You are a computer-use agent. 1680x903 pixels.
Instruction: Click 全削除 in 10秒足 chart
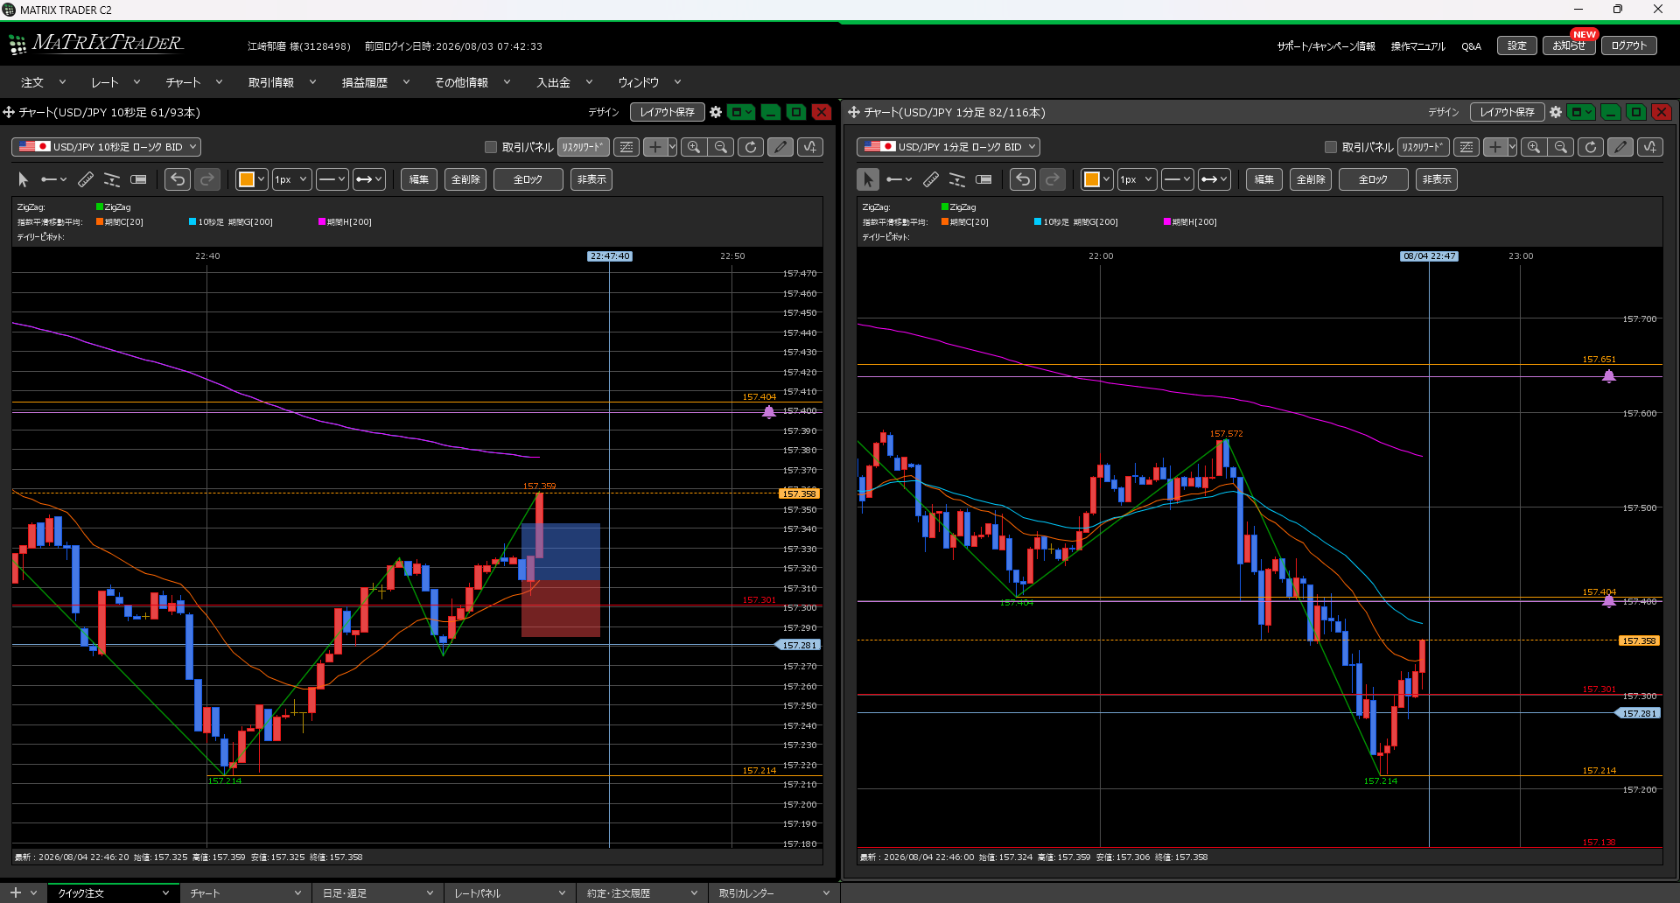(465, 179)
